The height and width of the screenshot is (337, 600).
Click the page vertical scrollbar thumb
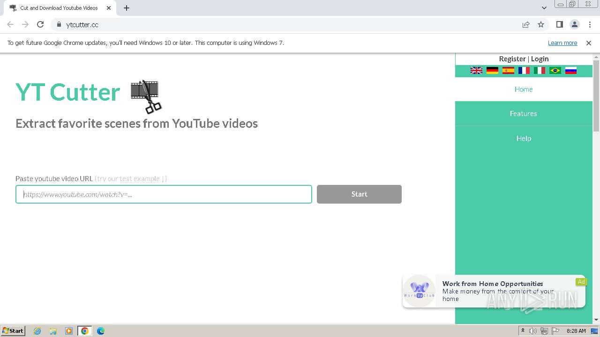click(596, 96)
